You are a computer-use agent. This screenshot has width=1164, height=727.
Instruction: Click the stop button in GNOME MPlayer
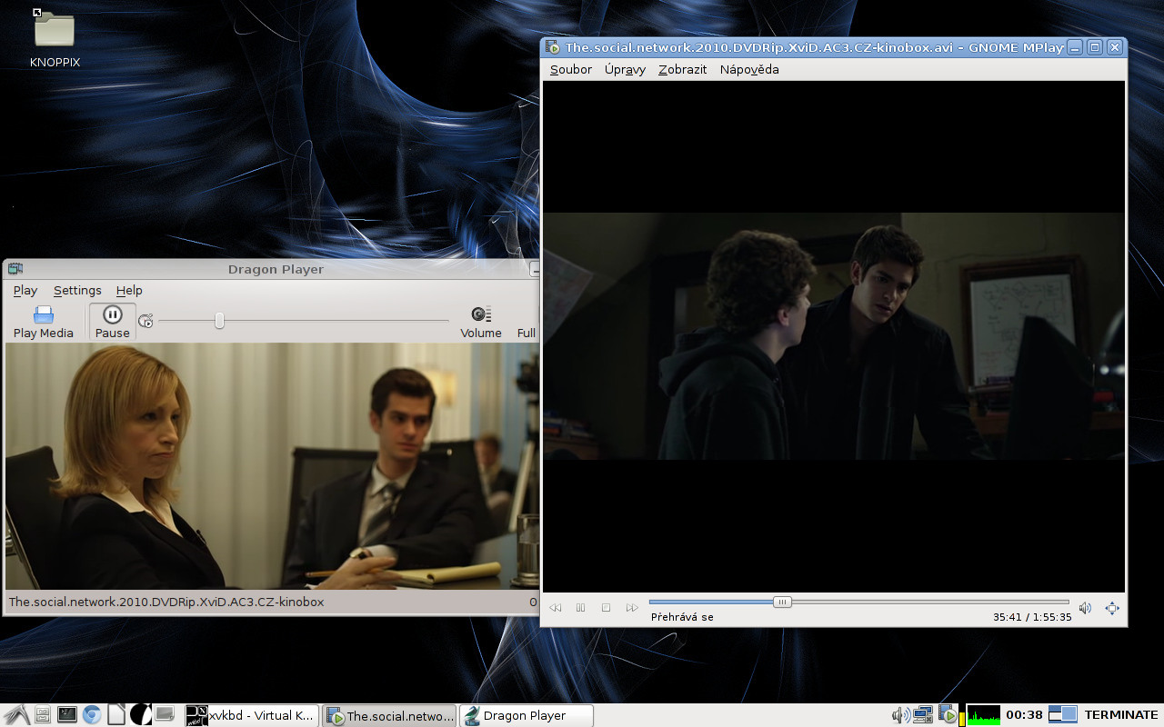[x=607, y=608]
